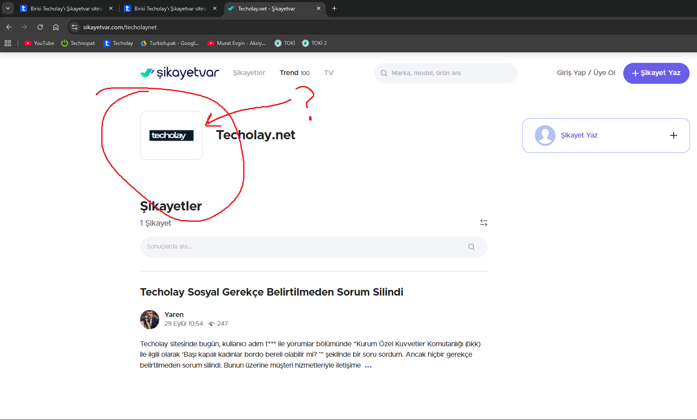Open the complaints filter settings icon
The height and width of the screenshot is (420, 697).
[484, 223]
